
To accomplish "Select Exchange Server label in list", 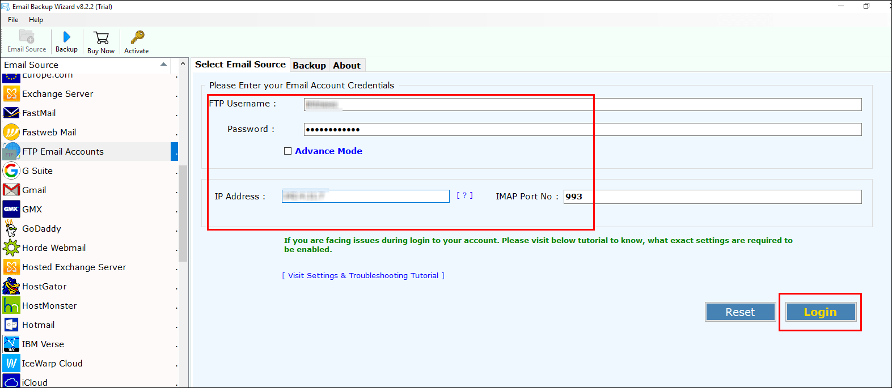I will point(58,94).
